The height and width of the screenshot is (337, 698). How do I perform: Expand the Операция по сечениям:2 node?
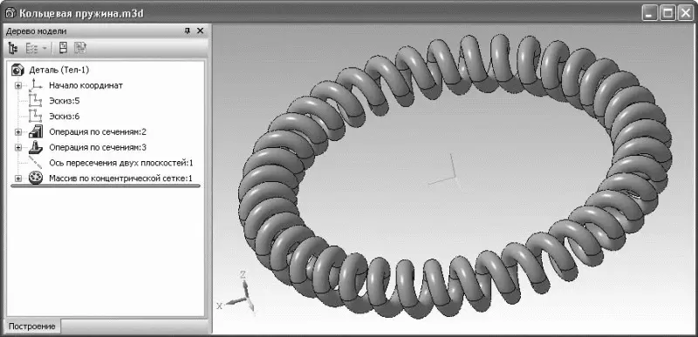(x=17, y=132)
